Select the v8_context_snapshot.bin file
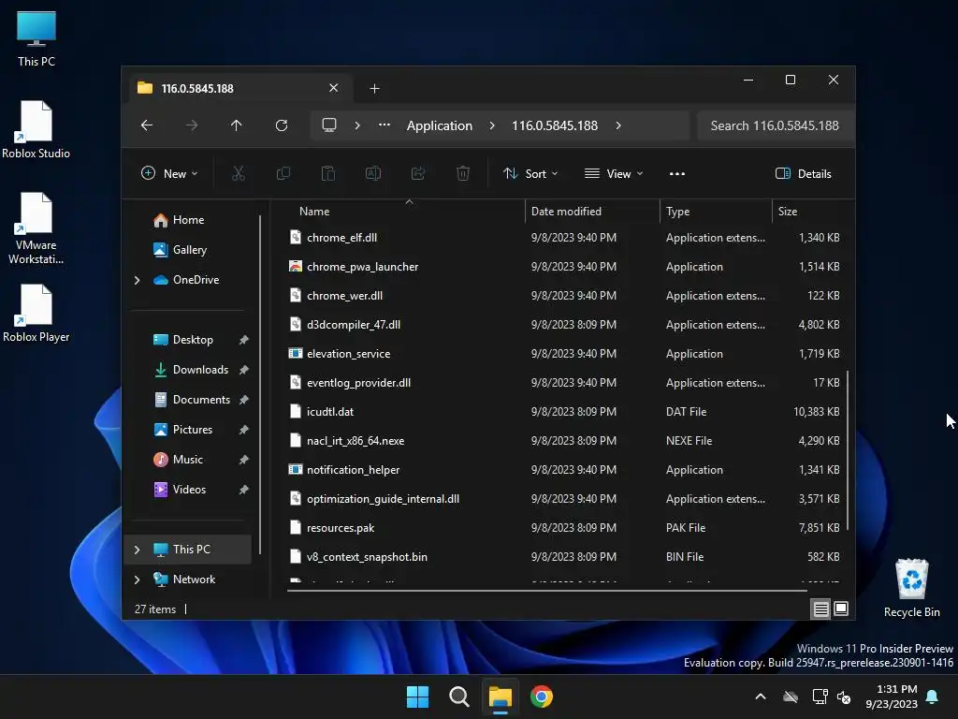 (x=566, y=557)
